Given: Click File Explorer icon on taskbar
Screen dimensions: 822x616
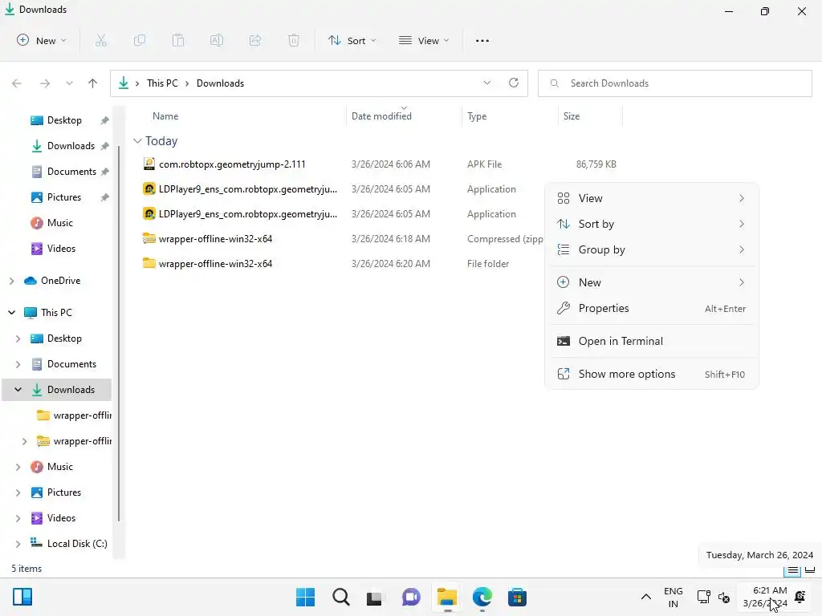Looking at the screenshot, I should (446, 597).
